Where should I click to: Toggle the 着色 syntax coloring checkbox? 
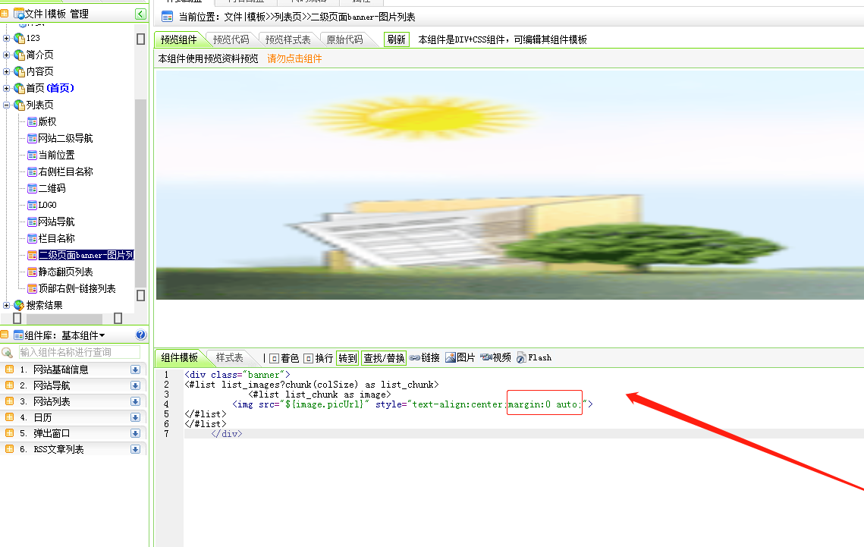tap(274, 358)
